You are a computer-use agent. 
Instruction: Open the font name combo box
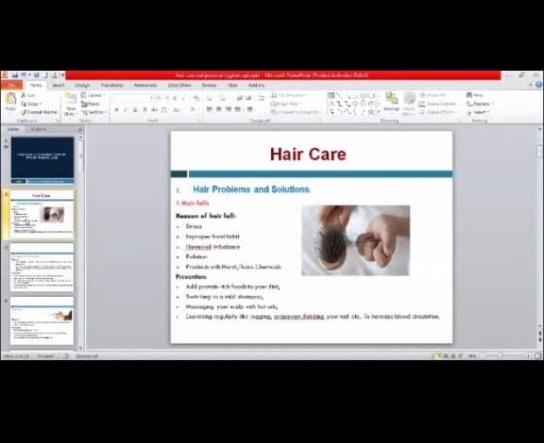(x=133, y=98)
